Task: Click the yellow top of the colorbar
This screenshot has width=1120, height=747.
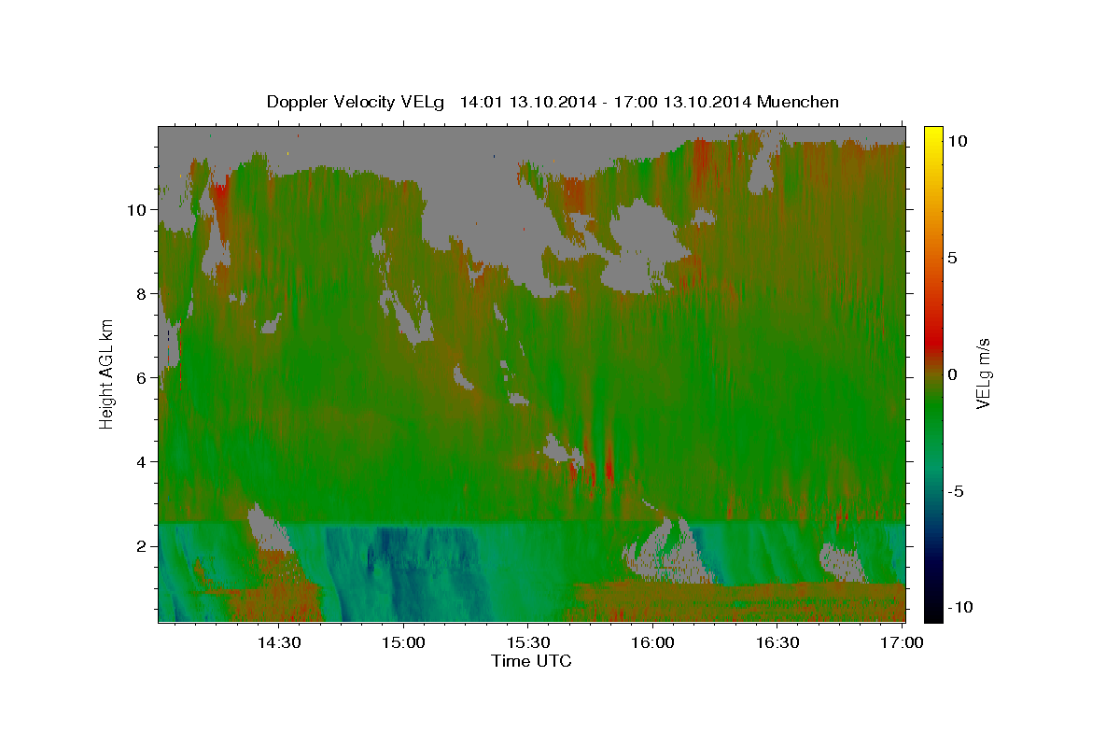Action: (x=932, y=134)
